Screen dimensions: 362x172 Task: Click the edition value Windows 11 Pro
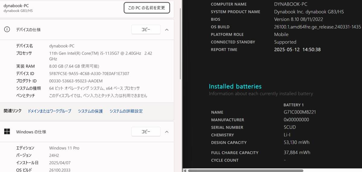[x=64, y=148]
